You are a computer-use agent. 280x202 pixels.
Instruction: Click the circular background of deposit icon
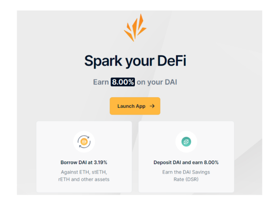pos(179,136)
